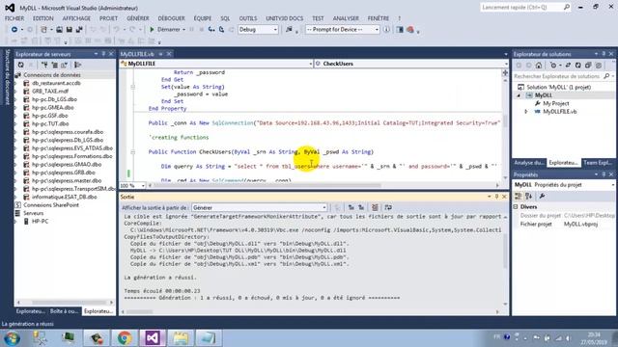Viewport: 618px width, 347px height.
Task: Select db_restaurant.accdb connection
Action: 56,83
